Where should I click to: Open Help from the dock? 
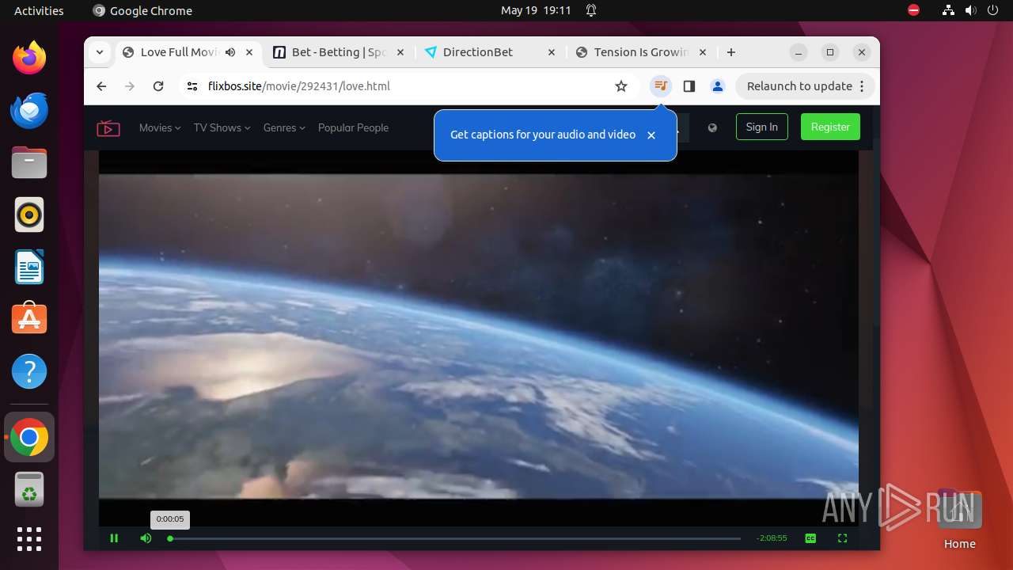[29, 371]
